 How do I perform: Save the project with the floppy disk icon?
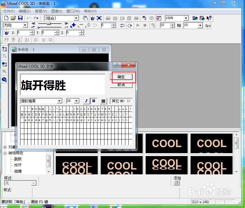point(20,18)
